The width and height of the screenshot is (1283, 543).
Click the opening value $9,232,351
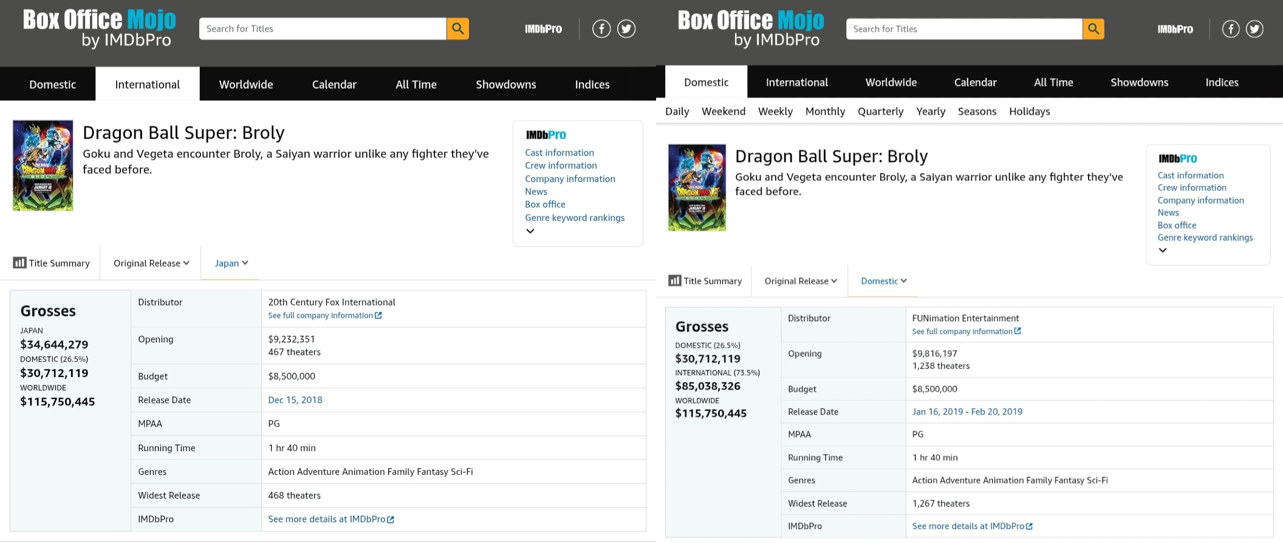(x=292, y=339)
